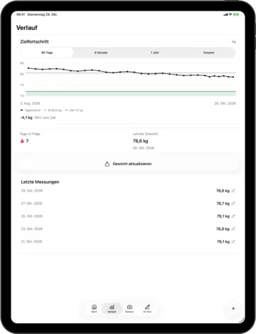Edit the 25. Okt. 2026 measurement
Image resolution: width=256 pixels, height=334 pixels.
pos(233,216)
